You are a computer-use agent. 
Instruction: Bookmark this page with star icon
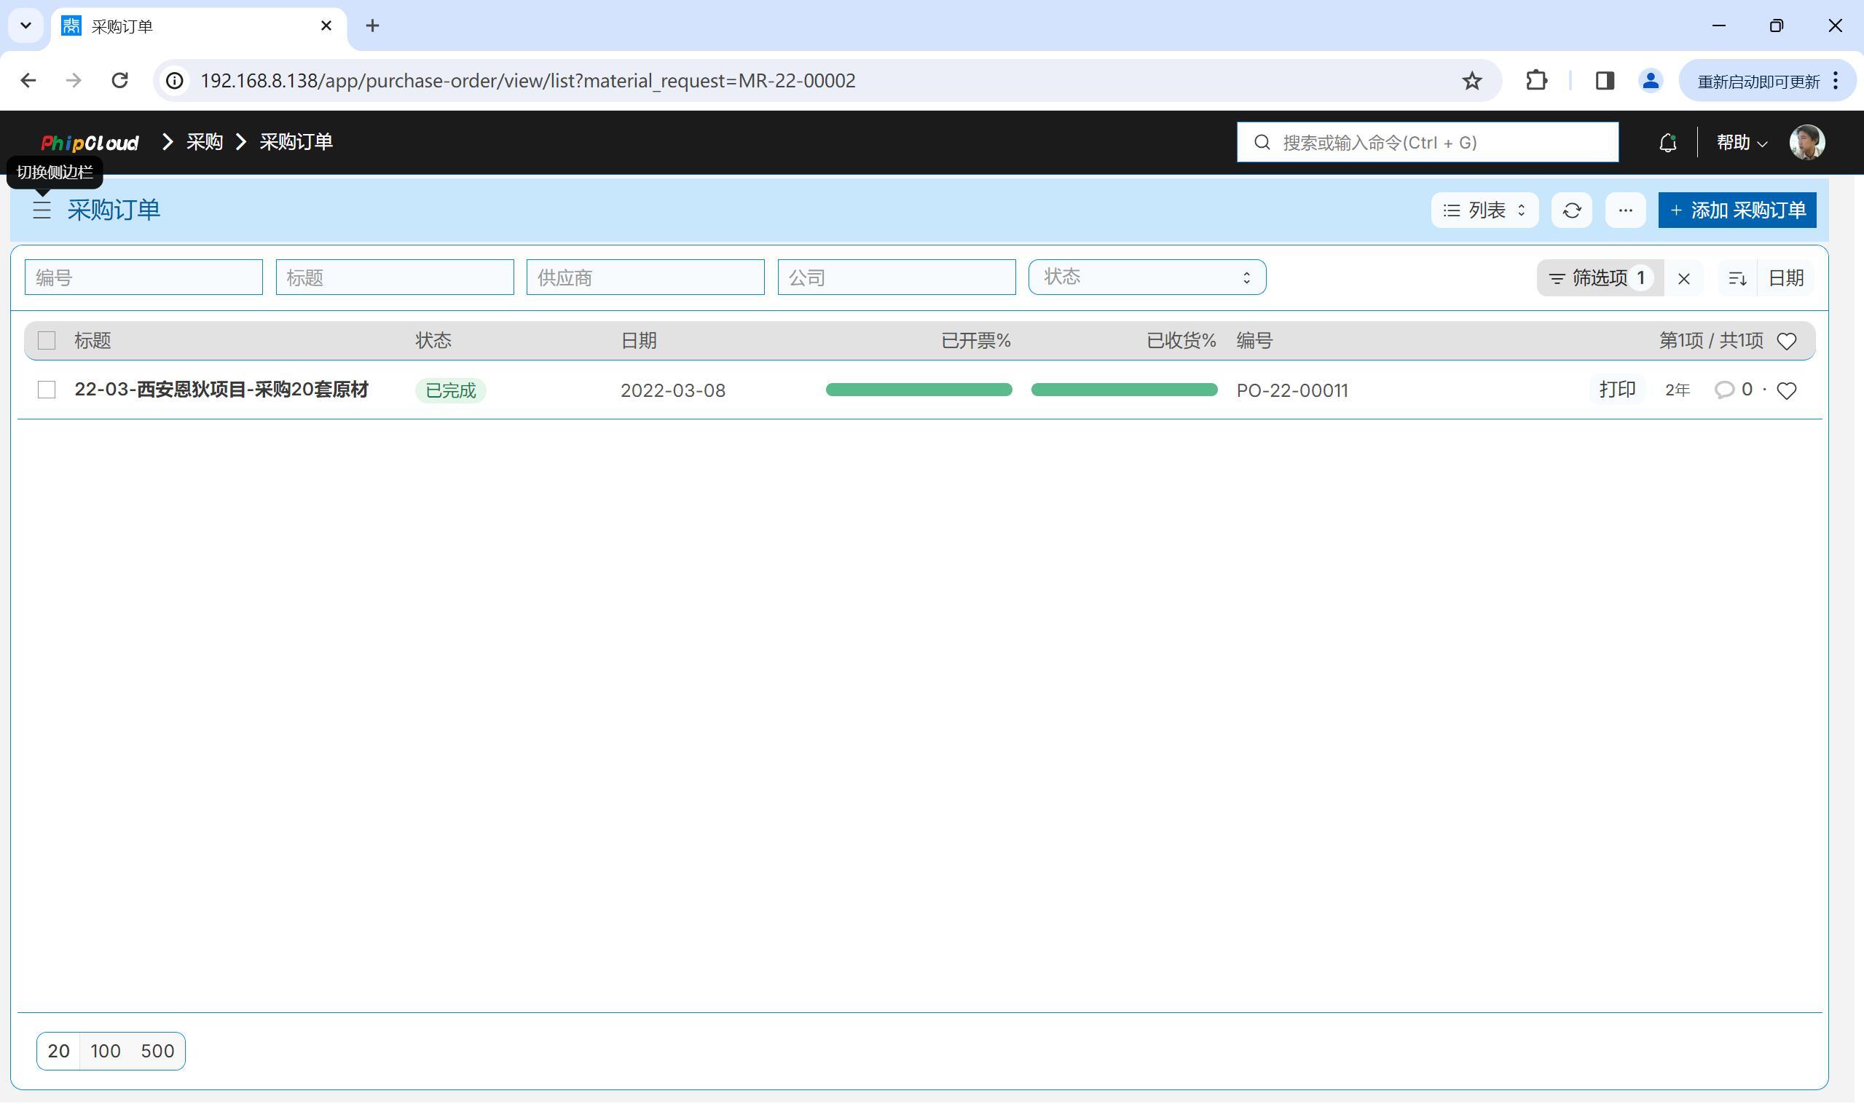[x=1472, y=80]
